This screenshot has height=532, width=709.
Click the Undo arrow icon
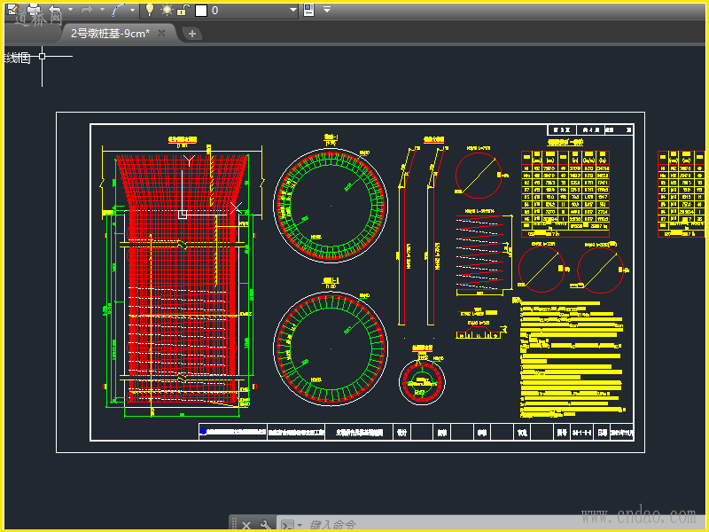pos(55,10)
